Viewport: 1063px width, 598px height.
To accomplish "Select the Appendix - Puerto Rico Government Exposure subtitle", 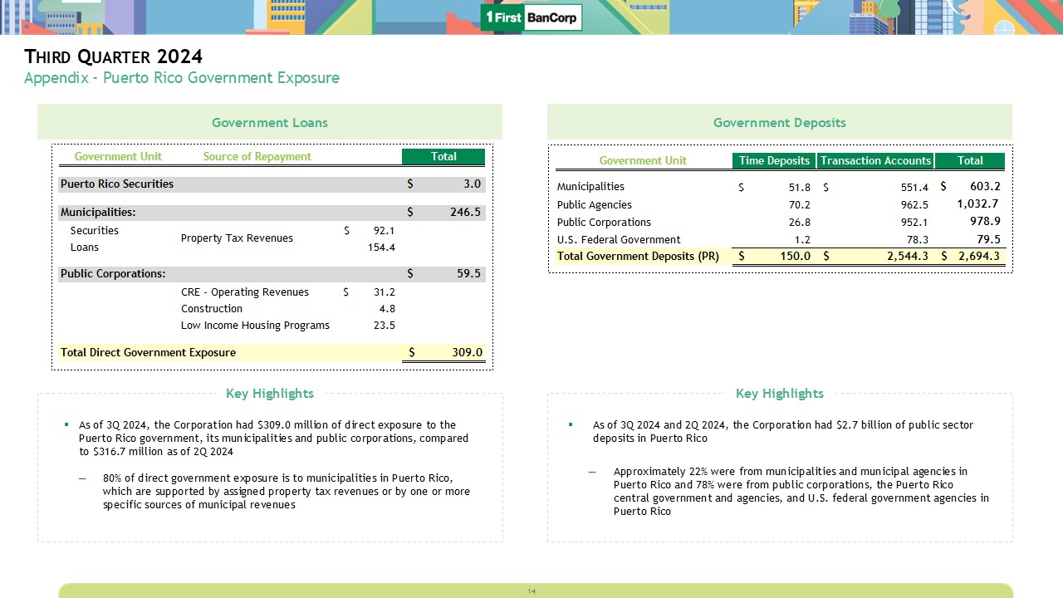I will pos(181,78).
